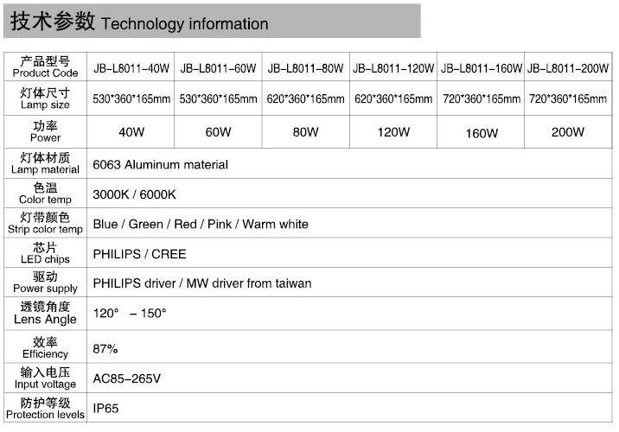The height and width of the screenshot is (432, 619).
Task: Select the JB-L8011-200W product code
Action: tap(568, 68)
